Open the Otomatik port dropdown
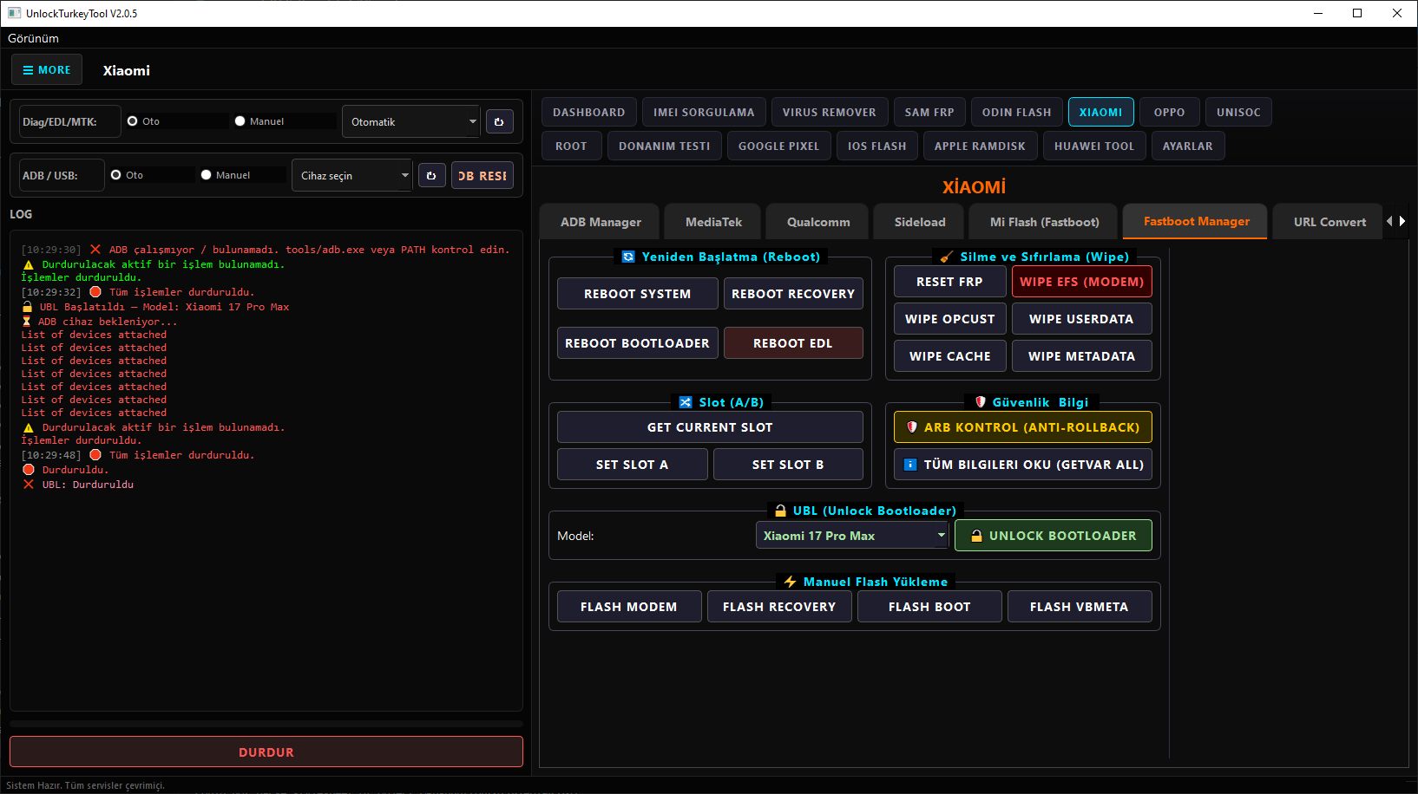 click(410, 122)
